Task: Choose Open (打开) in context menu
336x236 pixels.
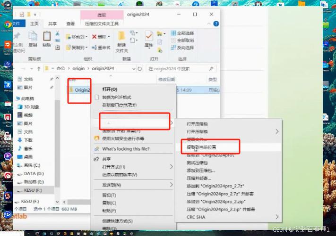Action: (110, 90)
